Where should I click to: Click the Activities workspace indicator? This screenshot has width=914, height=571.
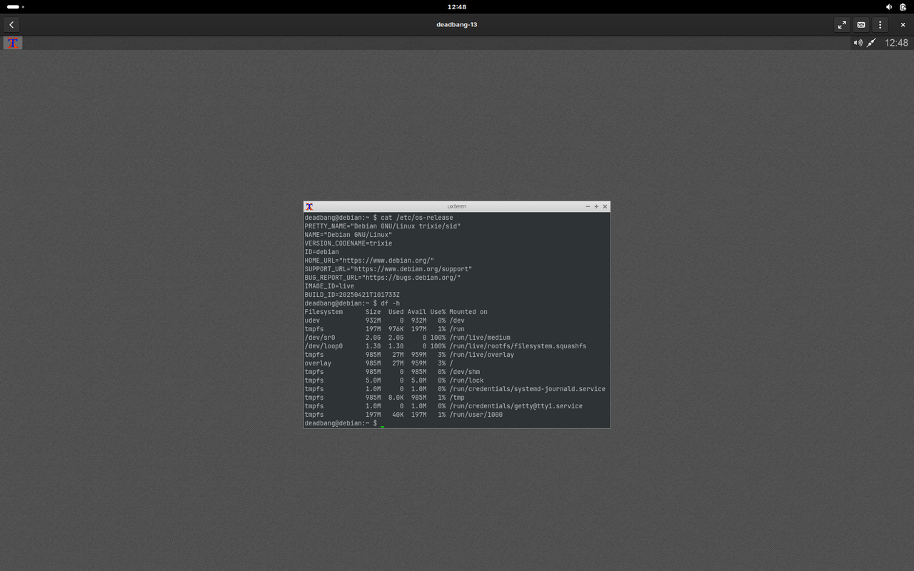pyautogui.click(x=15, y=6)
